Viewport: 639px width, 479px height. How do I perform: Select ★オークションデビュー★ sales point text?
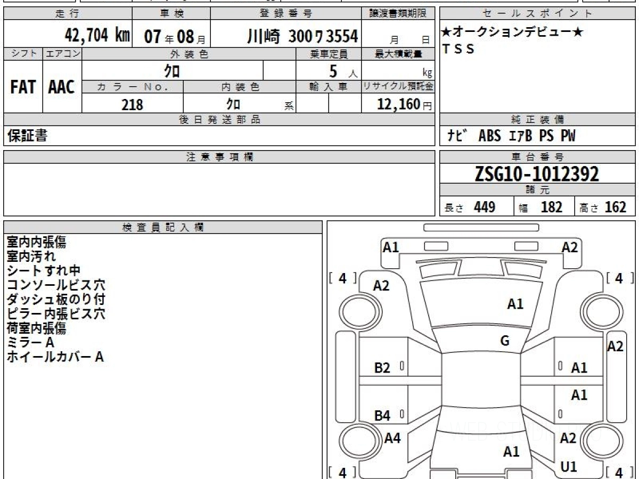tap(513, 32)
